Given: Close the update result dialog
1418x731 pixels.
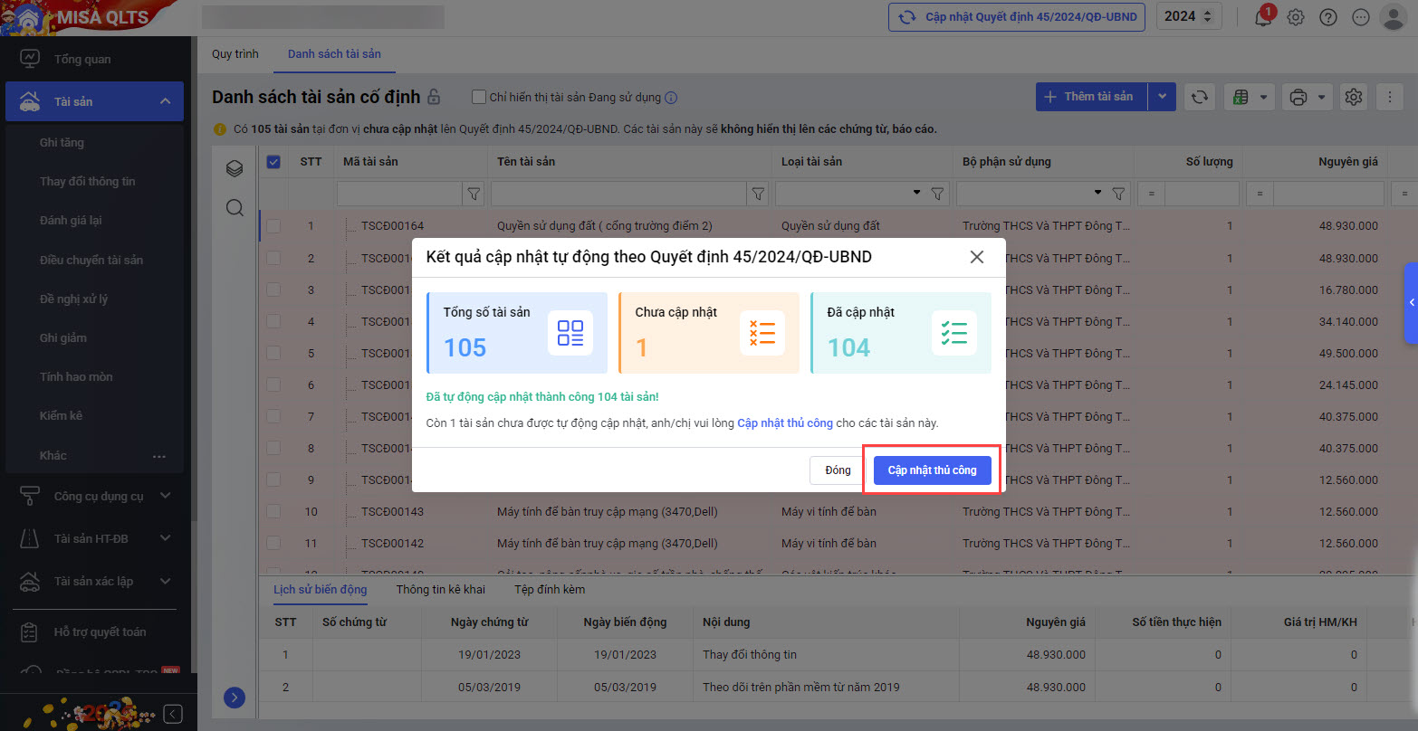Looking at the screenshot, I should [x=976, y=257].
